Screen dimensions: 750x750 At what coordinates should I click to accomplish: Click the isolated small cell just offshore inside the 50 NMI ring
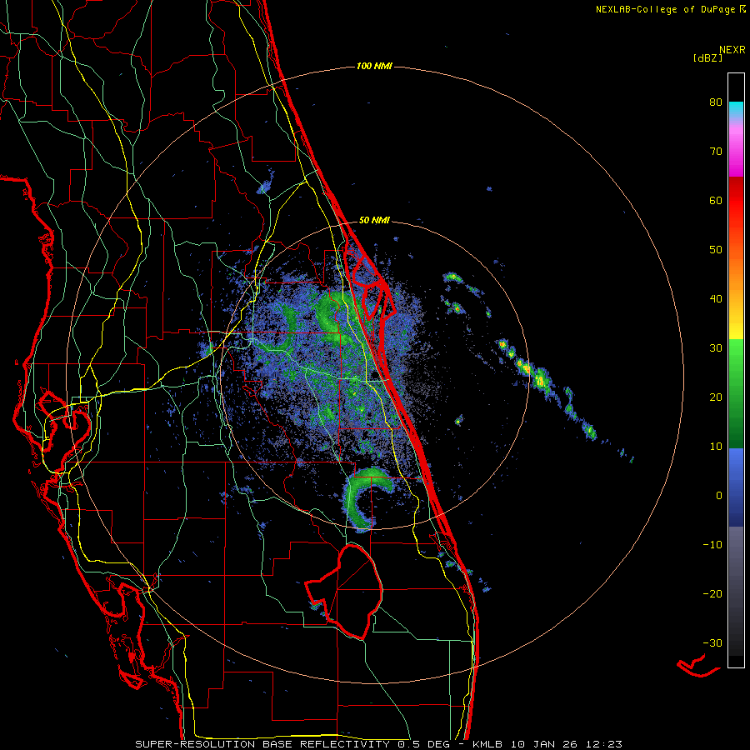[x=458, y=421]
